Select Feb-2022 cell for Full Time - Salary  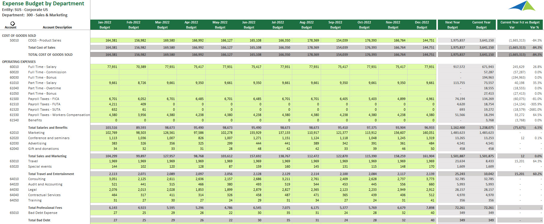pos(133,67)
